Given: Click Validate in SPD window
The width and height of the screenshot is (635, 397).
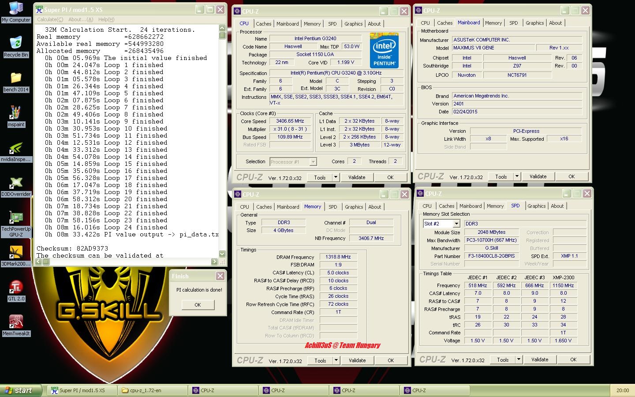Looking at the screenshot, I should [540, 360].
